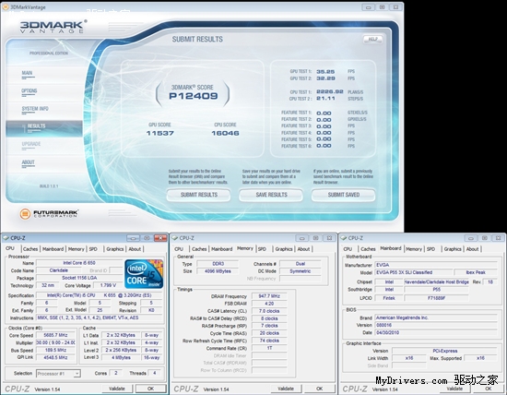The image size is (507, 395).
Task: Switch to SPD tab in first CPU-Z
Action: (x=93, y=249)
